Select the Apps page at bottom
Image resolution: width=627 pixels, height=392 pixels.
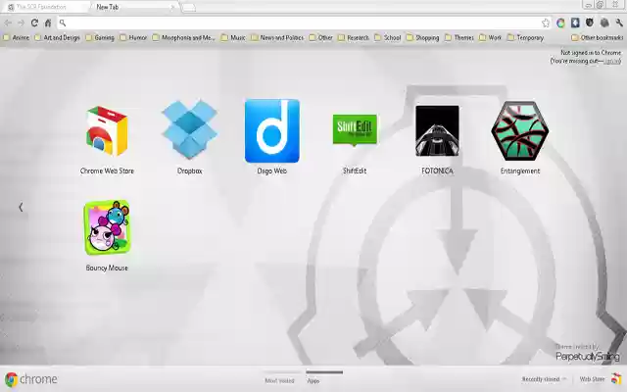[x=313, y=380]
